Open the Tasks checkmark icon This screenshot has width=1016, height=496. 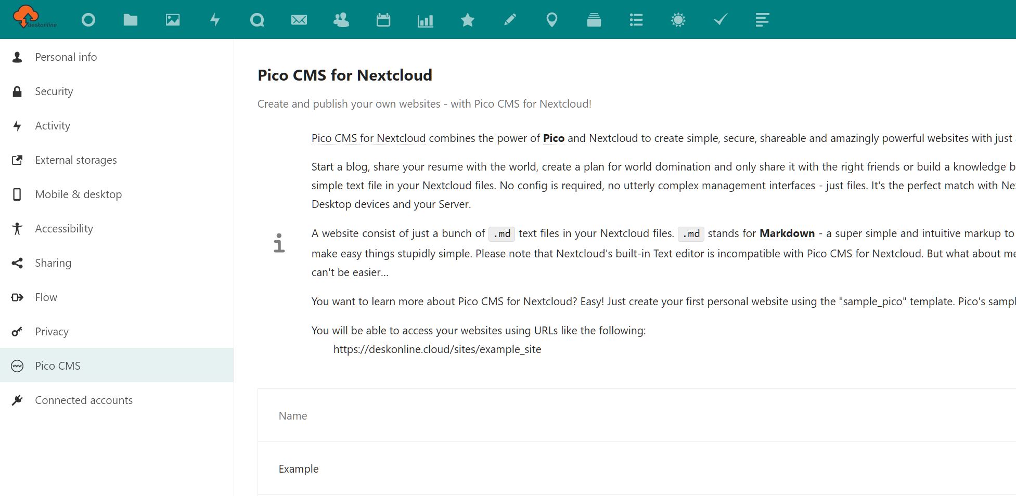pos(721,20)
